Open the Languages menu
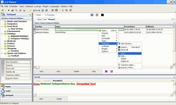The width and height of the screenshot is (176, 105). click(x=55, y=6)
